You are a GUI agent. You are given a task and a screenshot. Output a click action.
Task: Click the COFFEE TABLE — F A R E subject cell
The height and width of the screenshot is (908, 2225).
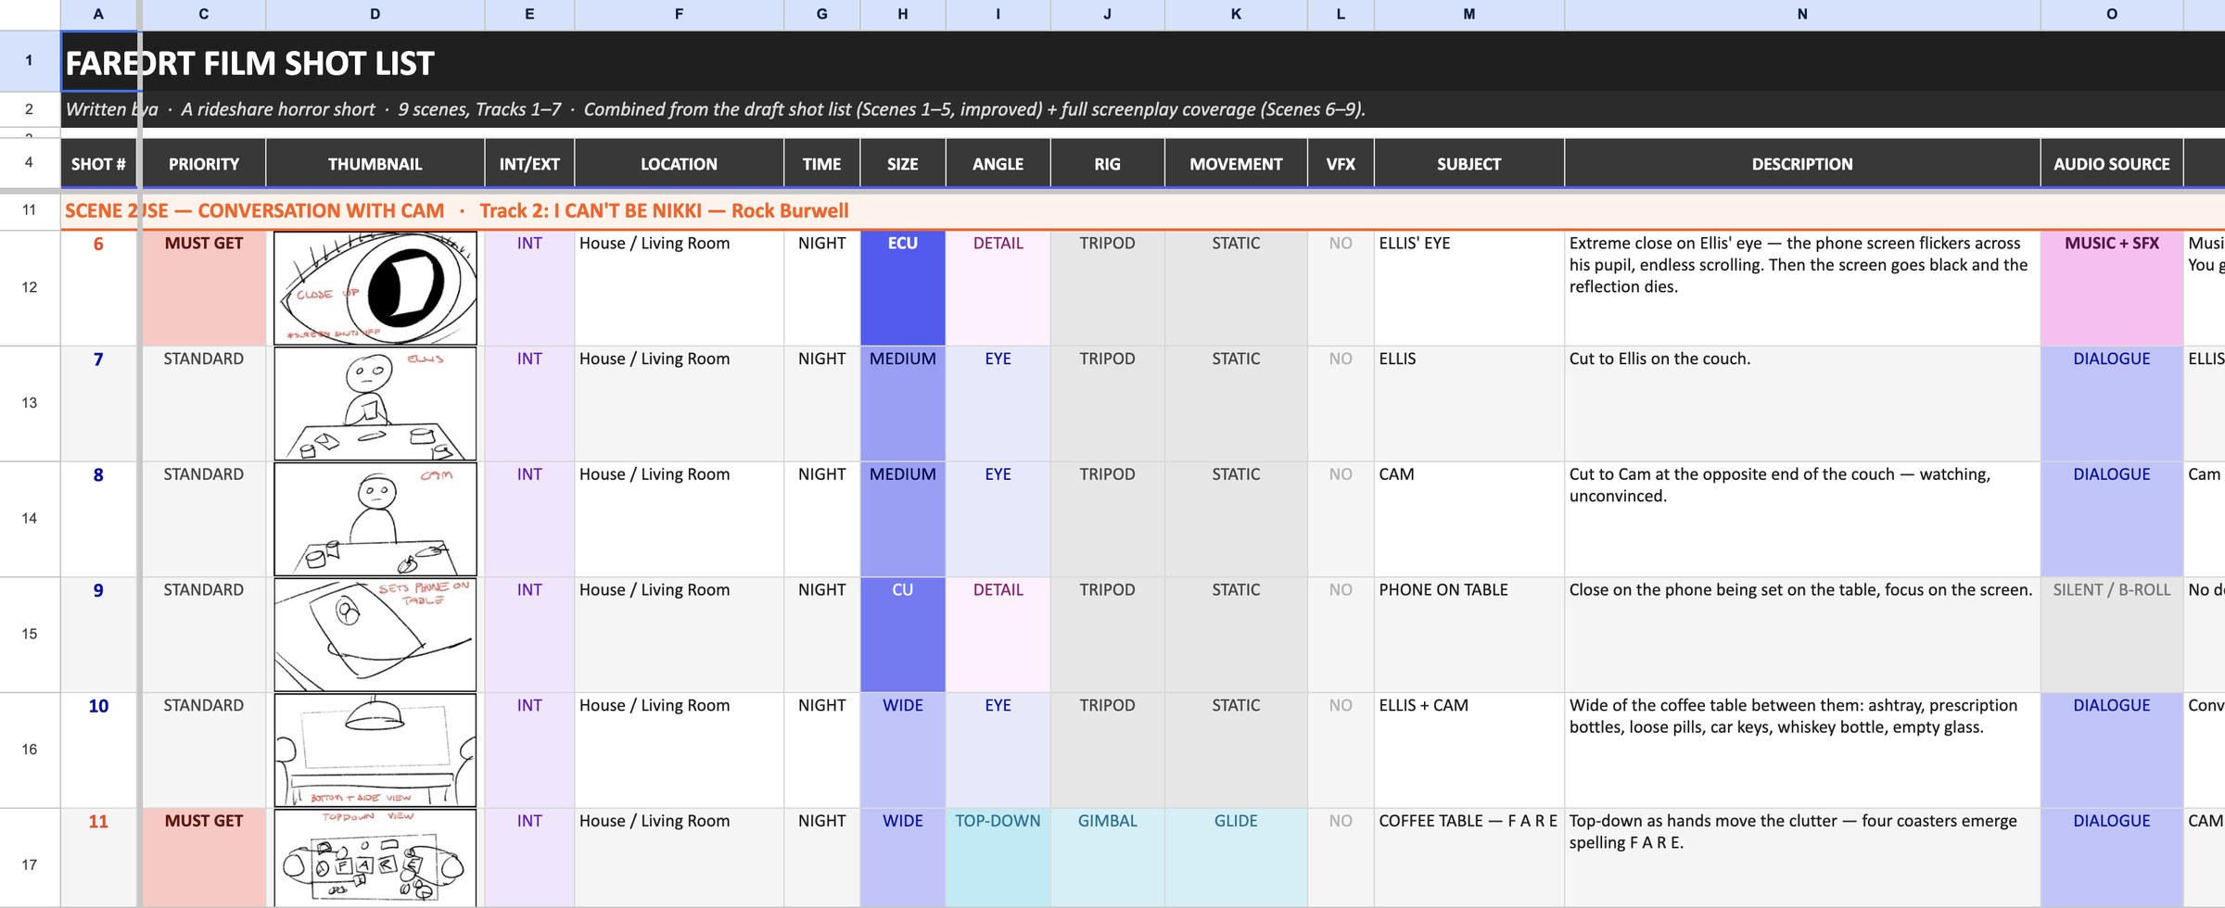pyautogui.click(x=1469, y=858)
